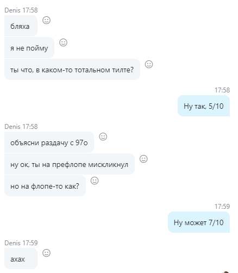
Task: Click the "ты что, в каком-то тотальном тилте?" bubble
Action: pos(72,70)
